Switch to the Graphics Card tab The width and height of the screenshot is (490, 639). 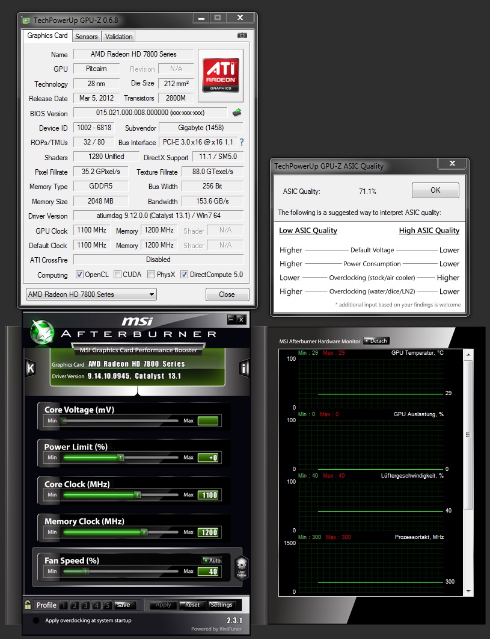click(x=47, y=36)
